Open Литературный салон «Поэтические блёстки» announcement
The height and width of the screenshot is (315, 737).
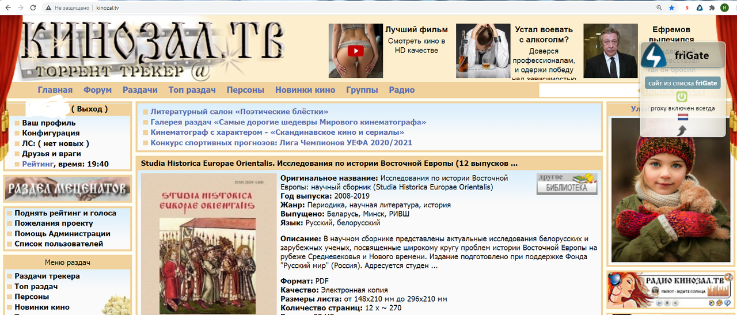point(240,112)
